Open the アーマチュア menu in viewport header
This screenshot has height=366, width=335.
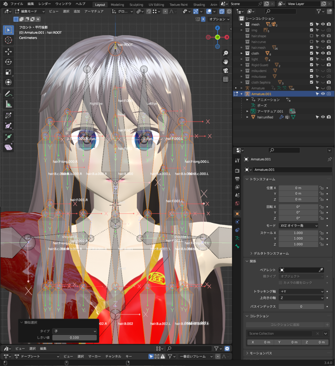tap(94, 11)
